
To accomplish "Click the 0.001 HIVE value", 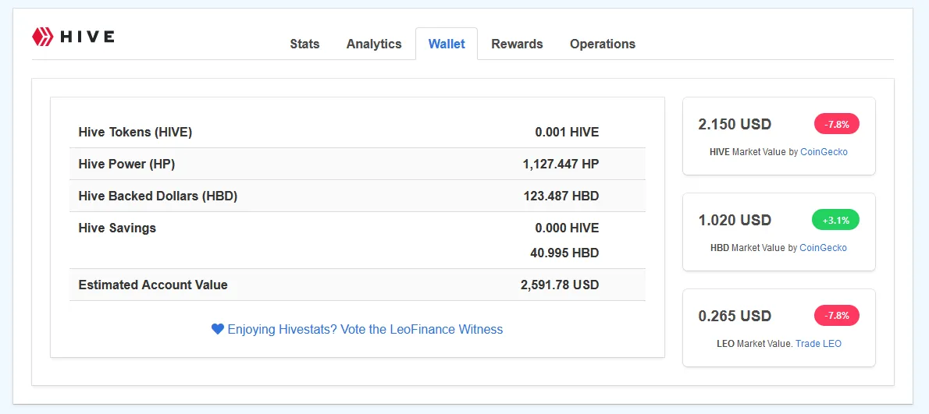I will pyautogui.click(x=567, y=132).
